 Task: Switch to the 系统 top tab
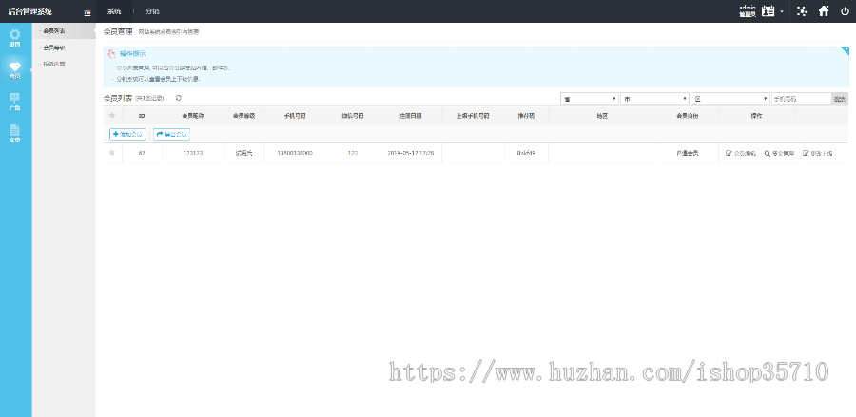click(x=114, y=11)
